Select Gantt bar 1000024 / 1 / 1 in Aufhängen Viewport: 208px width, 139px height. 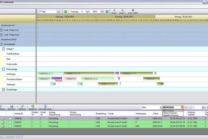136,73
